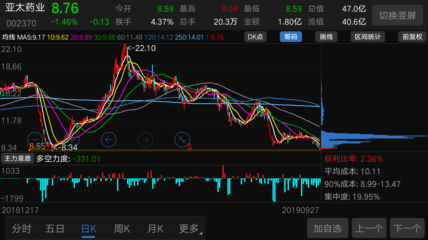Tap the 获利比率: 2.36% line
The height and width of the screenshot is (240, 428).
[354, 159]
